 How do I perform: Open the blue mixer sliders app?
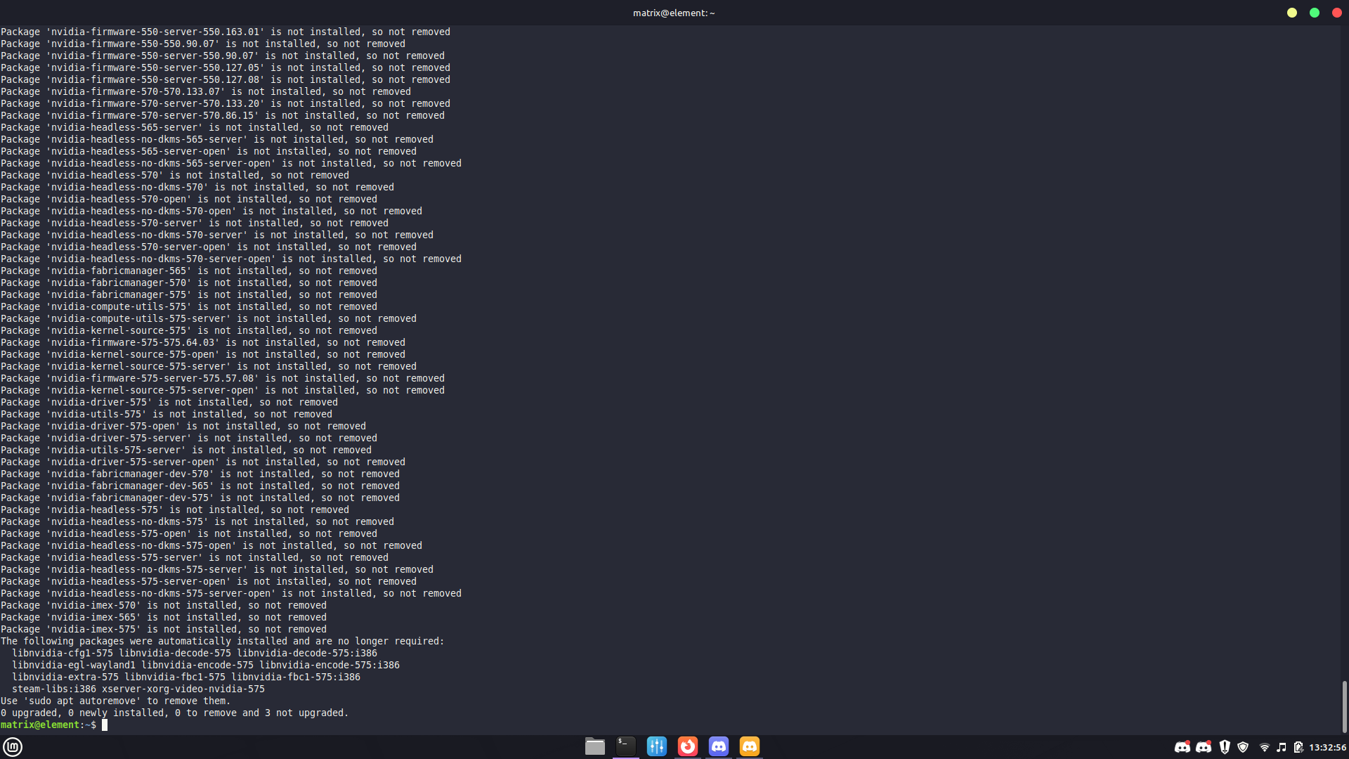657,746
